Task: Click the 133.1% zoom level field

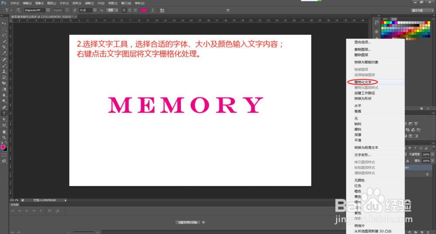Action: pyautogui.click(x=14, y=200)
